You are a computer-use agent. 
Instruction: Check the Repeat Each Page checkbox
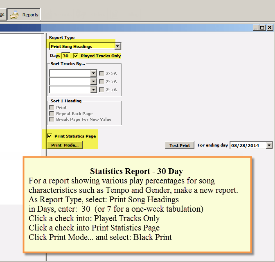pos(52,113)
